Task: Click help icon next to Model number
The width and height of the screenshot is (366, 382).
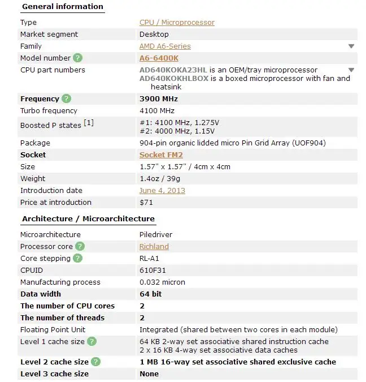Action: tap(78, 58)
